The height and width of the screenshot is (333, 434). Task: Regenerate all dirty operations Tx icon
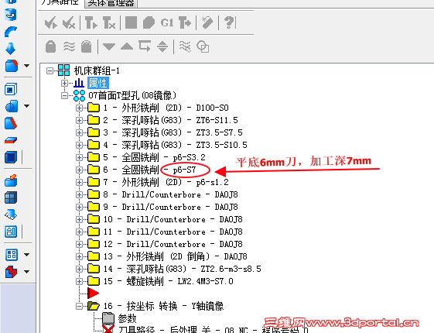click(x=109, y=22)
